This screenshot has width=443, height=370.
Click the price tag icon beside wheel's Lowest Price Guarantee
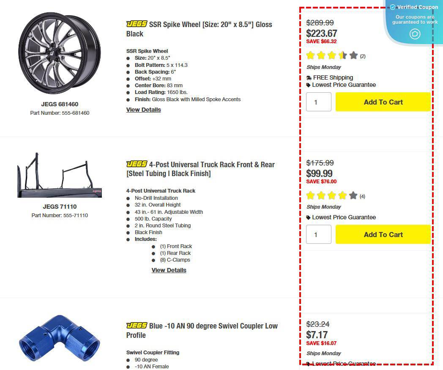point(310,85)
